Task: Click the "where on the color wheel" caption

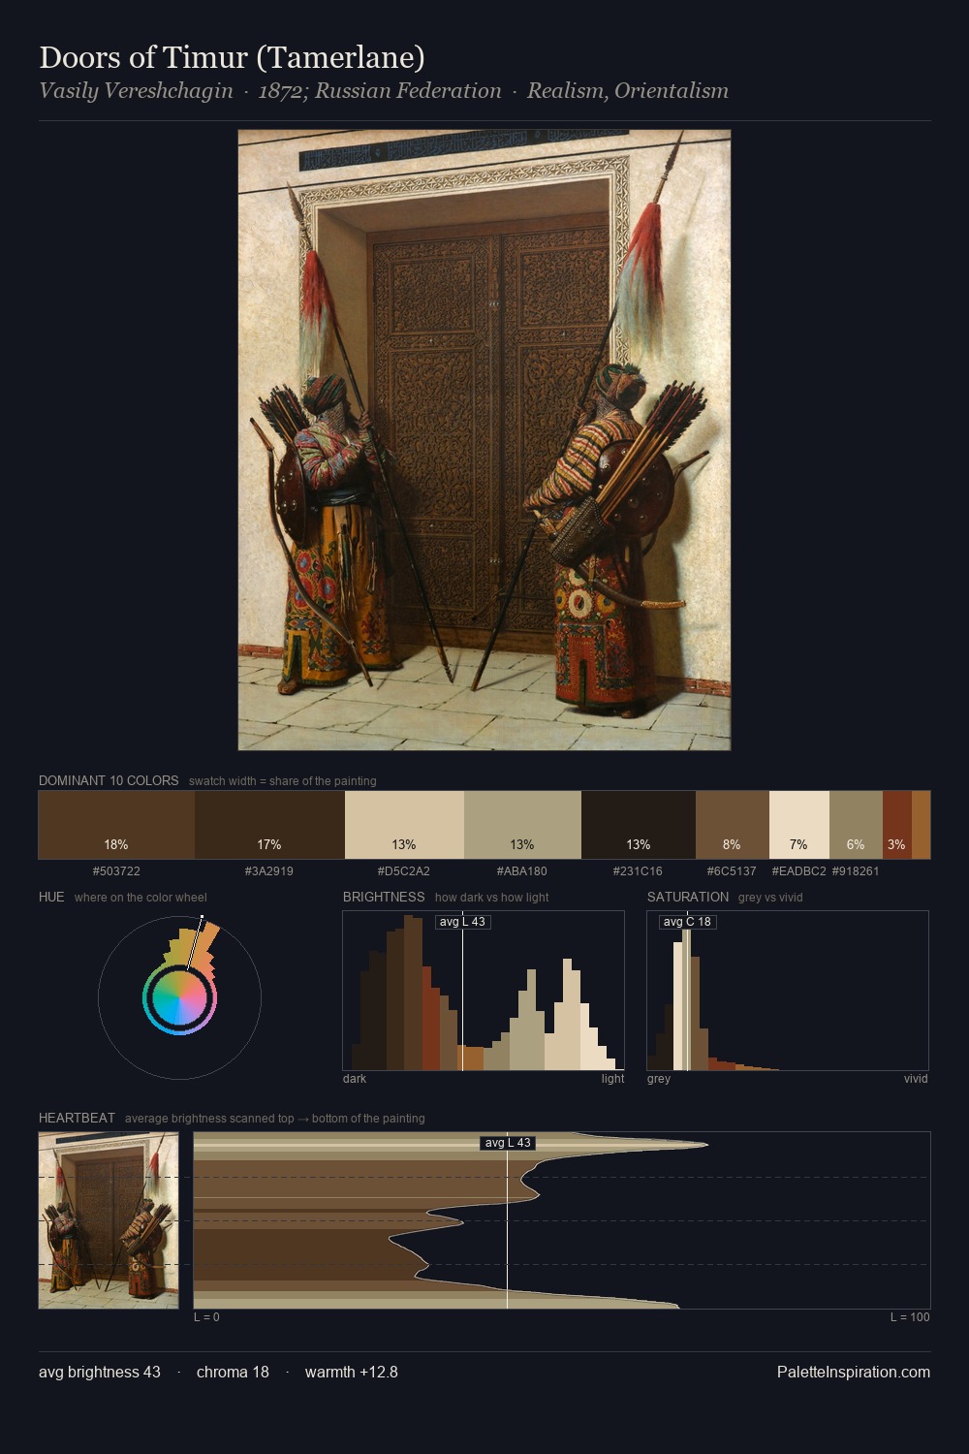Action: [141, 898]
